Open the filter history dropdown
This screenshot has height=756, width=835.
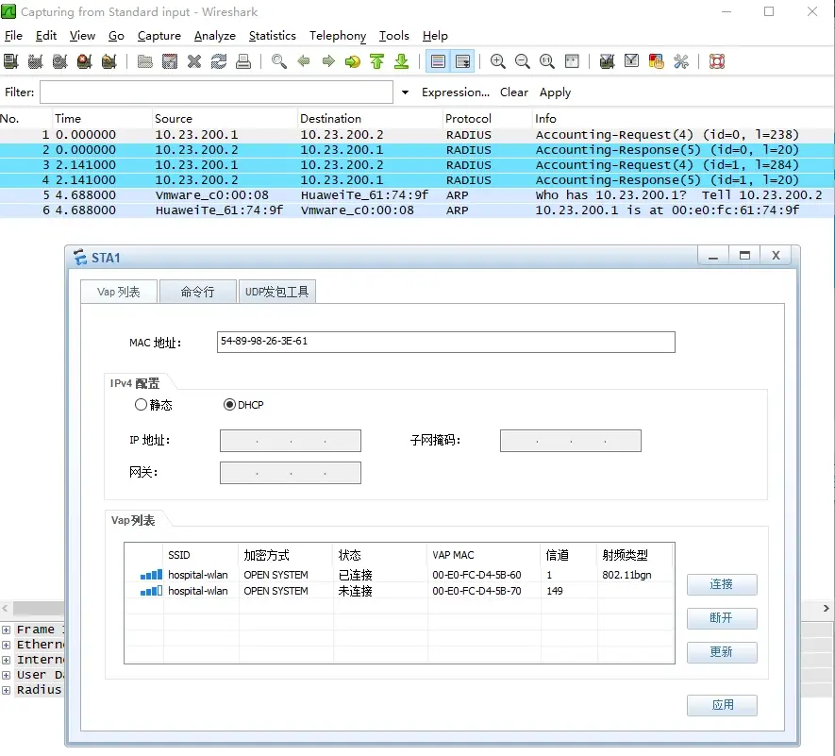405,92
